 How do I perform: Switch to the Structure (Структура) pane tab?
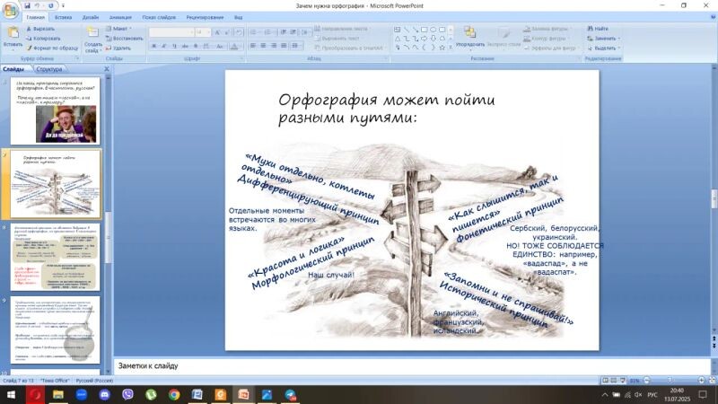49,69
